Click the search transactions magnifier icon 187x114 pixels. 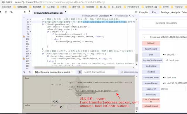80,72
